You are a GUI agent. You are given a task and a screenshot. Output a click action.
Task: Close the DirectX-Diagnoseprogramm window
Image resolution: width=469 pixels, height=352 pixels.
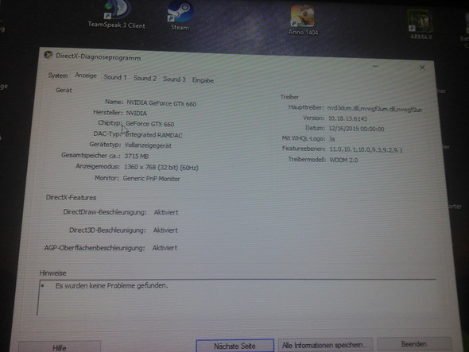[422, 68]
